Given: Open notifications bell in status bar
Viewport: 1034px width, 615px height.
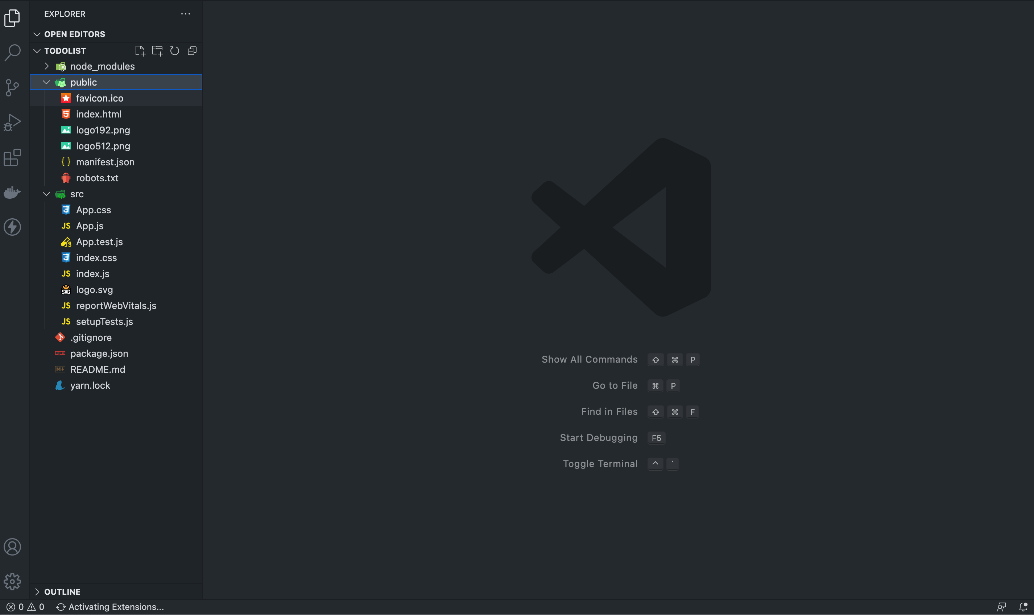Looking at the screenshot, I should 1023,607.
